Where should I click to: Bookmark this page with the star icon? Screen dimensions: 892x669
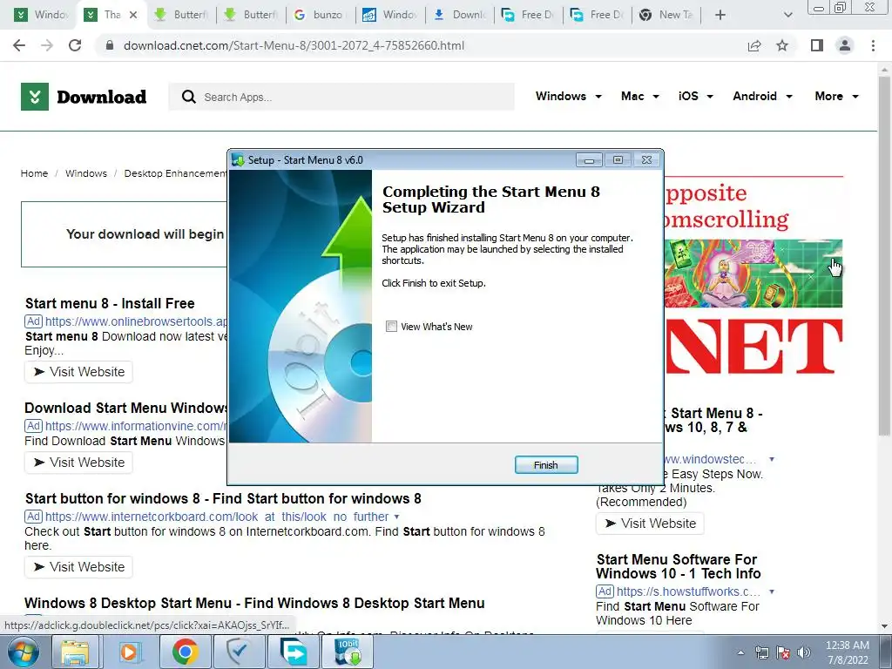point(782,45)
